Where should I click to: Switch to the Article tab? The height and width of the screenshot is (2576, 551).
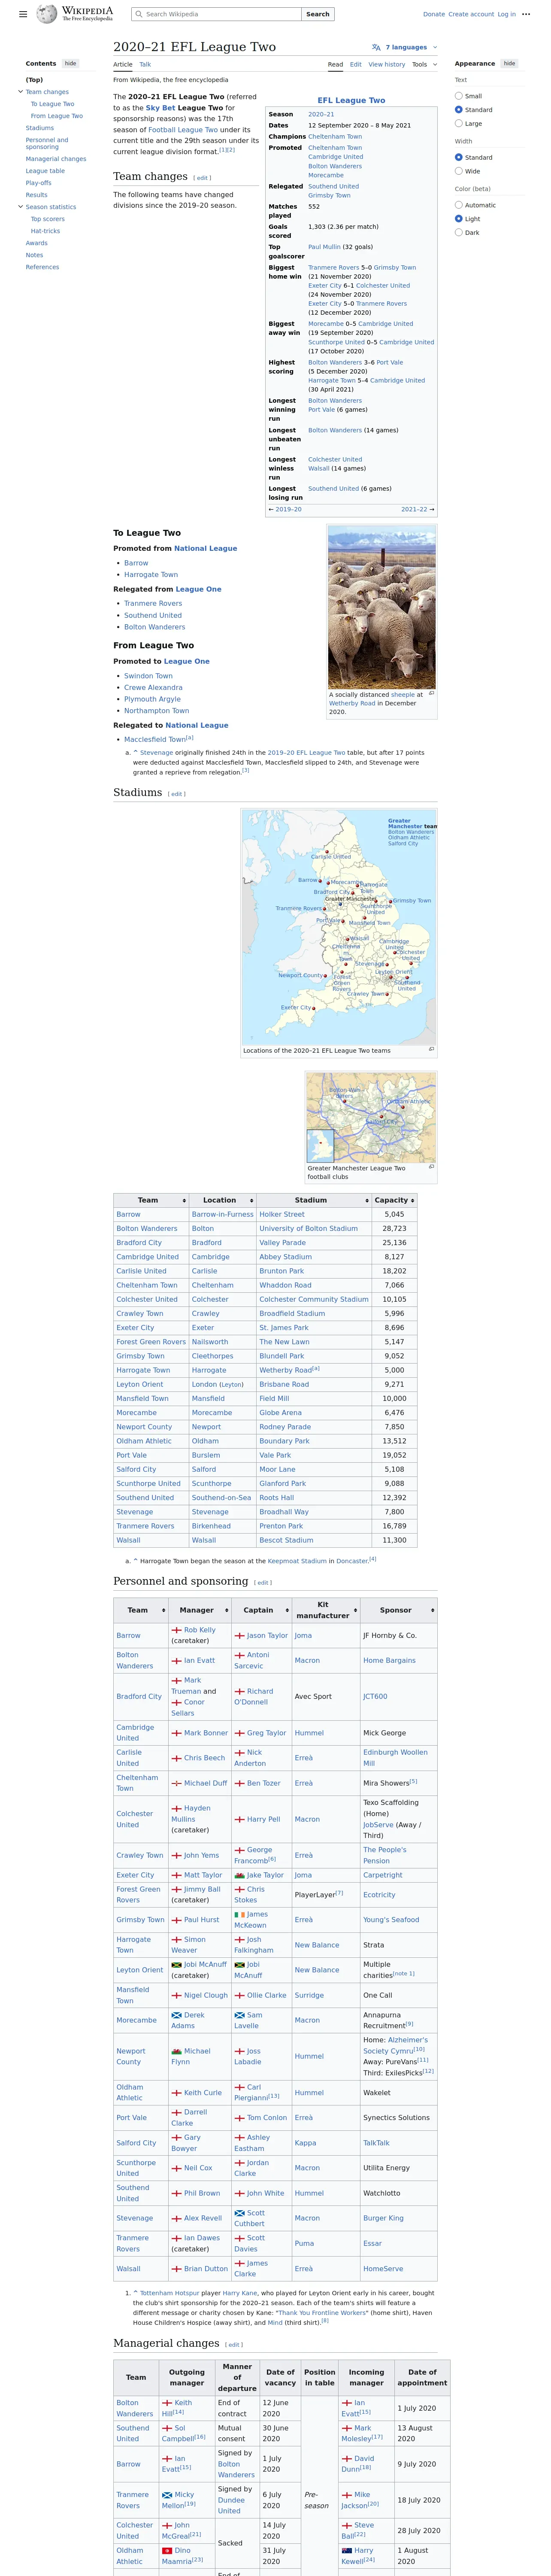coord(123,64)
